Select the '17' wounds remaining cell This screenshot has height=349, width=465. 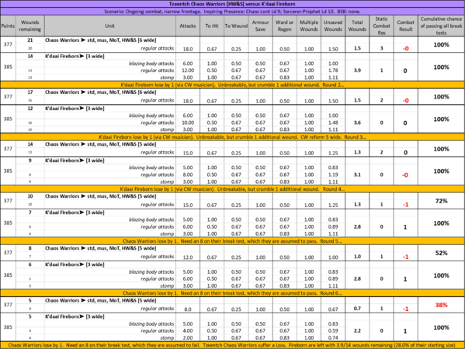tap(30, 92)
